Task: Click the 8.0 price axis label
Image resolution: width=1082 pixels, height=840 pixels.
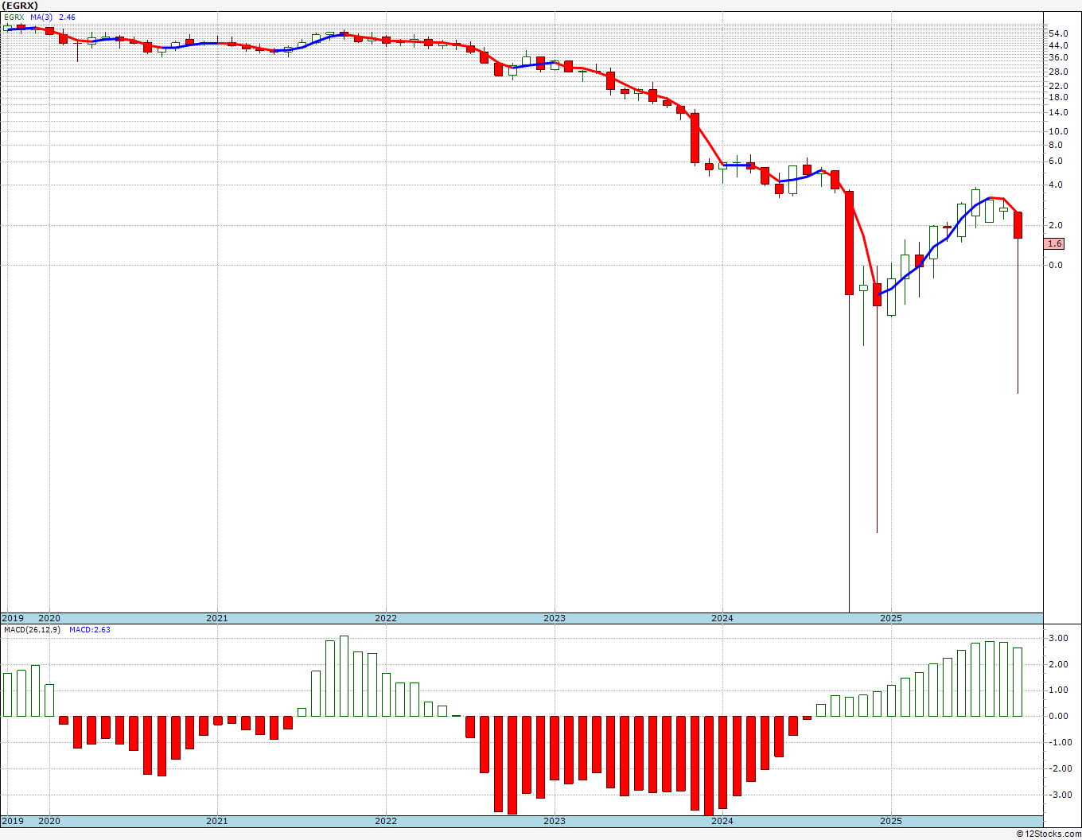Action: click(1056, 145)
